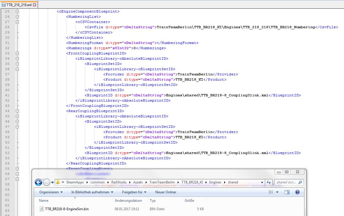This screenshot has width=344, height=216.
Task: Click the search magnifier icon
Action: [300, 182]
